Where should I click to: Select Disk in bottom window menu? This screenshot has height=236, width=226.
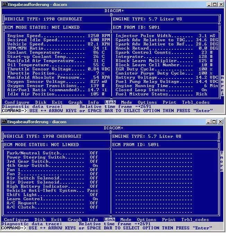(40, 220)
